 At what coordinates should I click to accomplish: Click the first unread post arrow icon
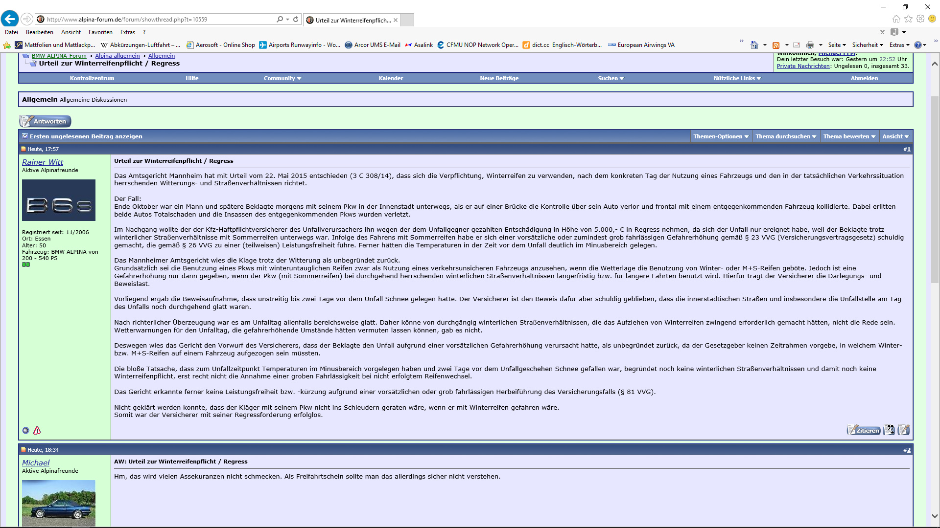(25, 136)
